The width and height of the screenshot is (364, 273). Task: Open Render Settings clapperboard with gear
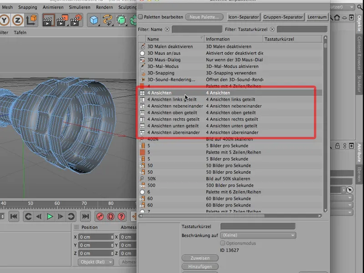76,20
